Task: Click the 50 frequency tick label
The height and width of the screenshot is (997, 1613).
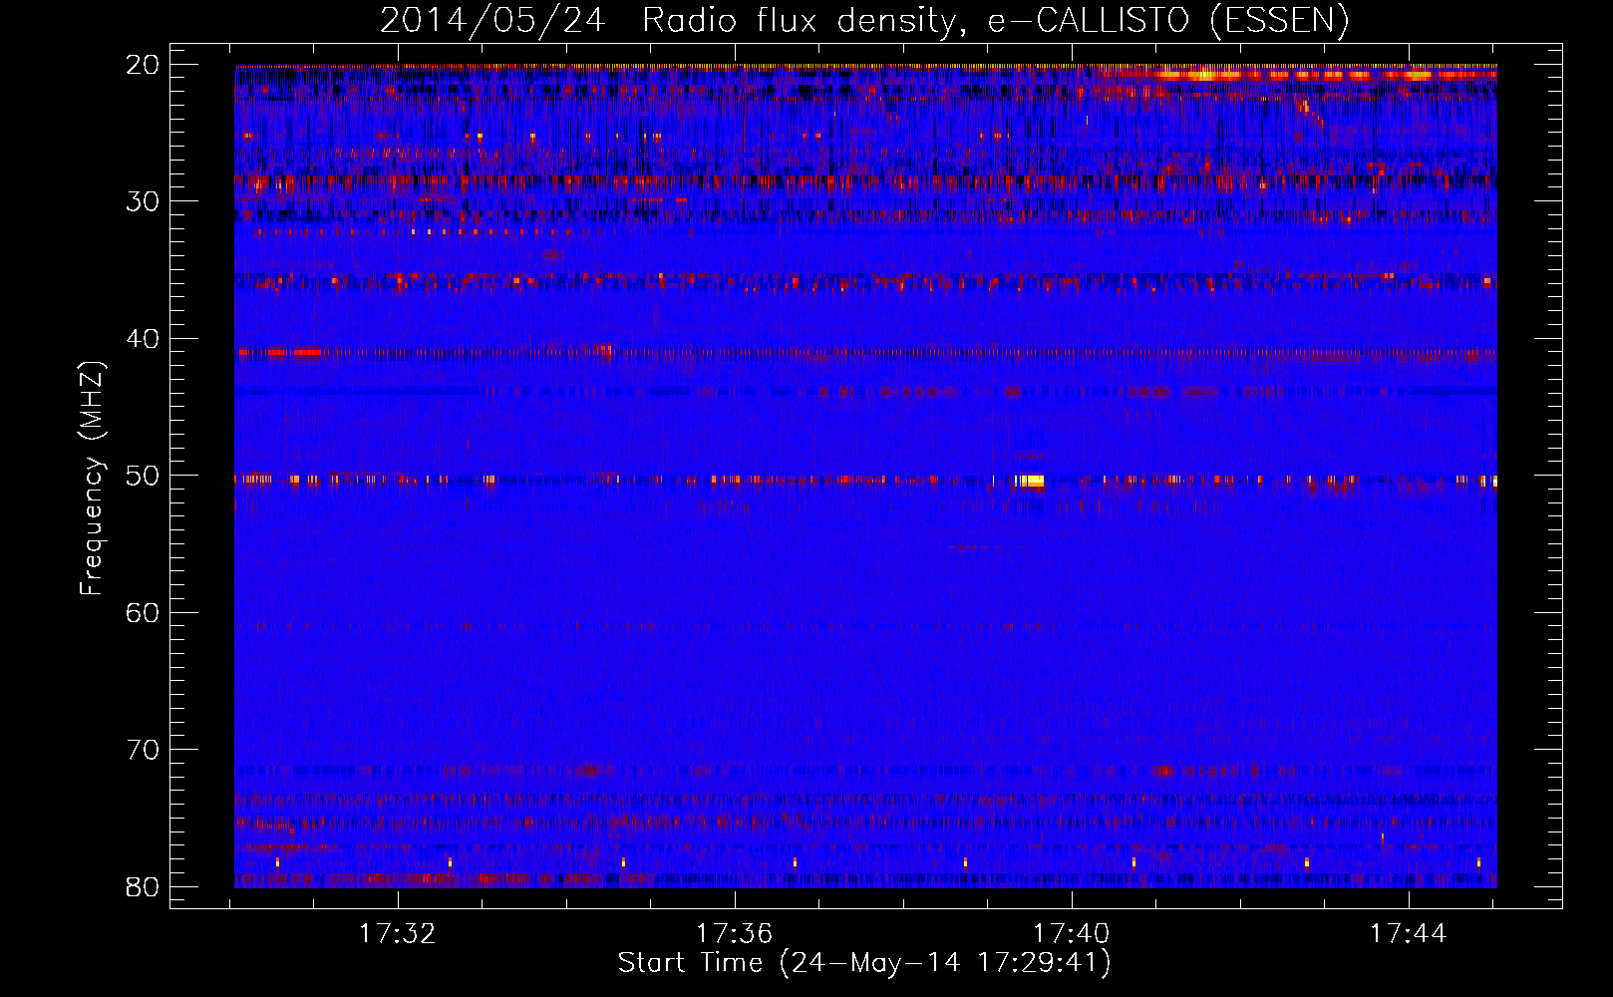Action: point(144,476)
